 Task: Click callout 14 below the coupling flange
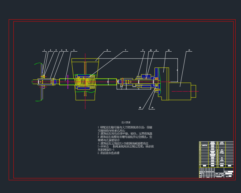pos(152,107)
